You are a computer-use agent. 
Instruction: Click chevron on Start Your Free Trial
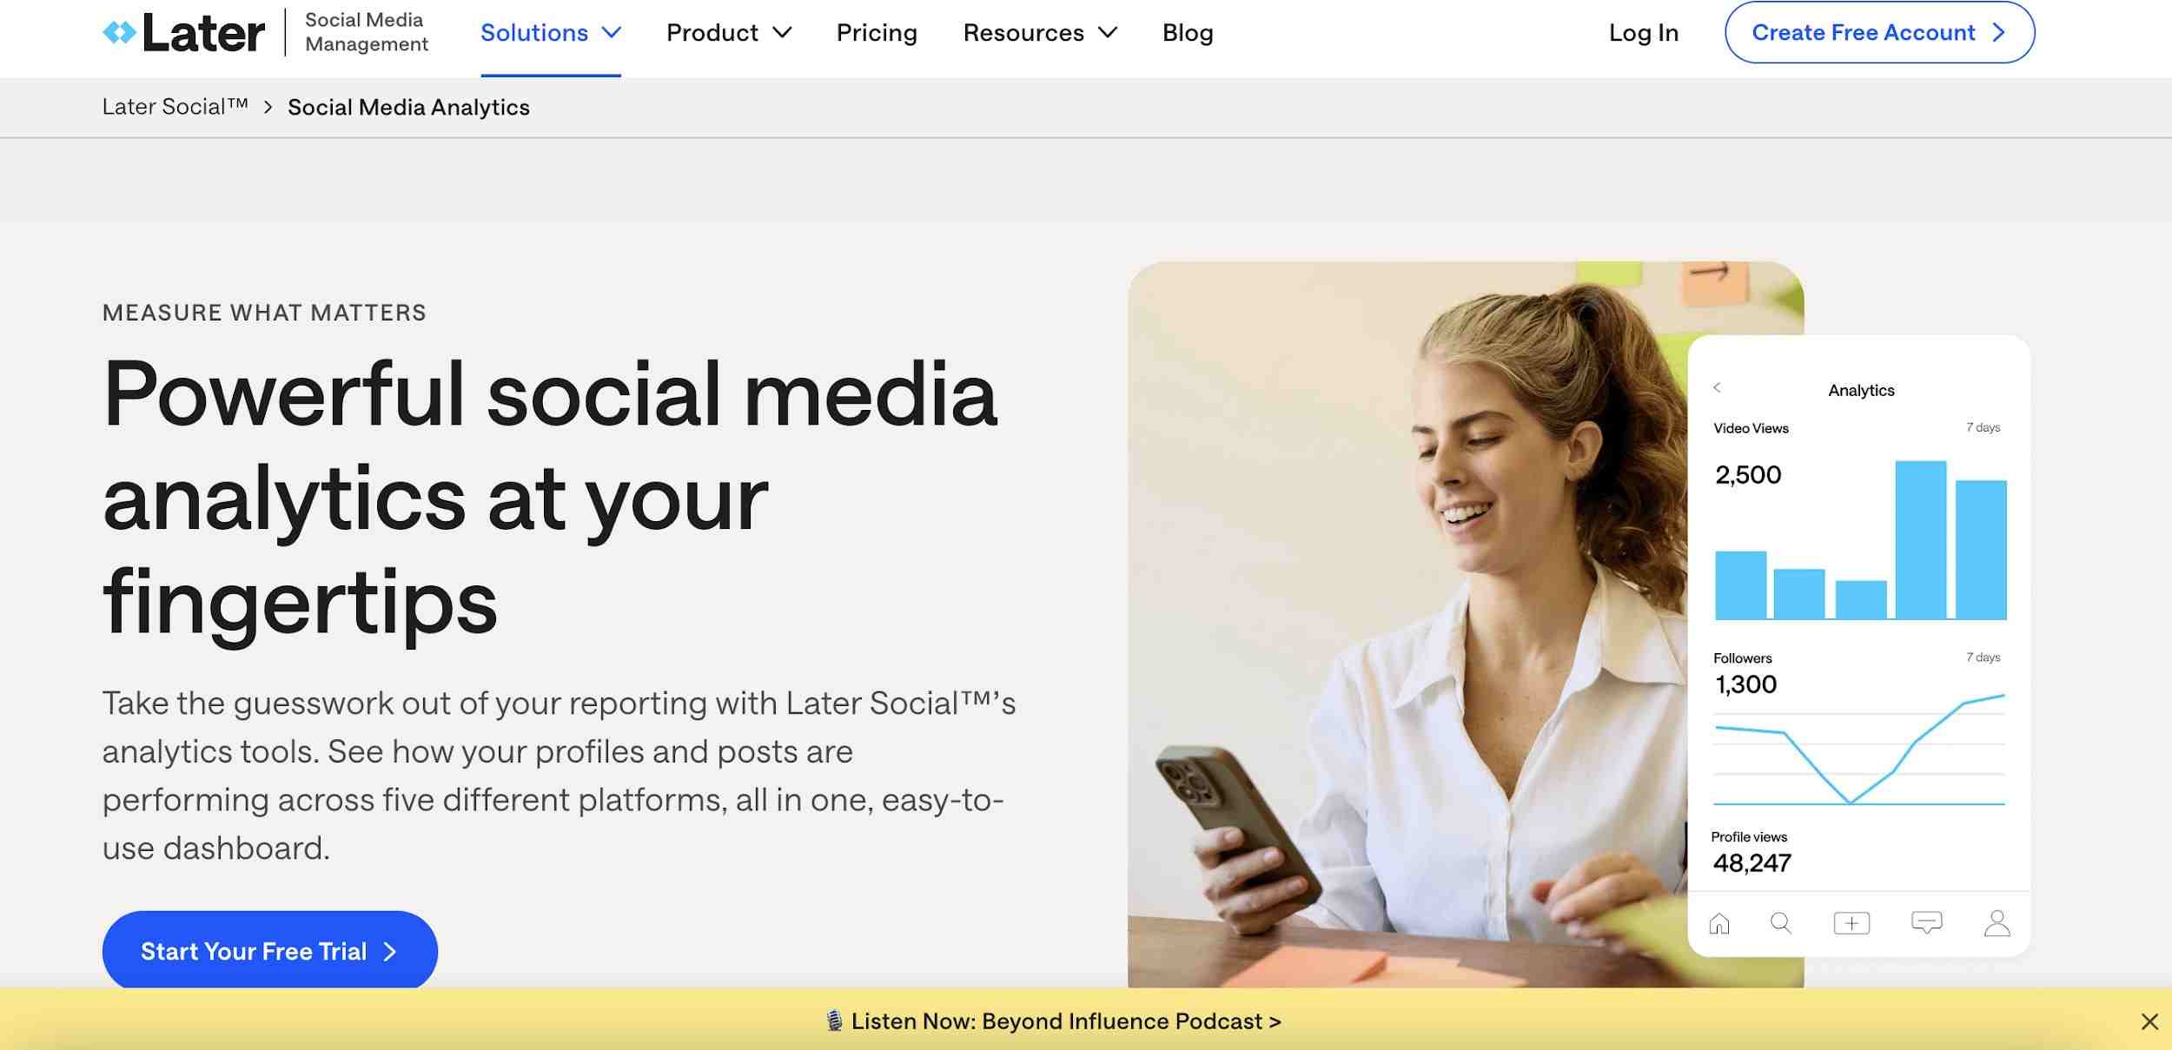pos(390,952)
